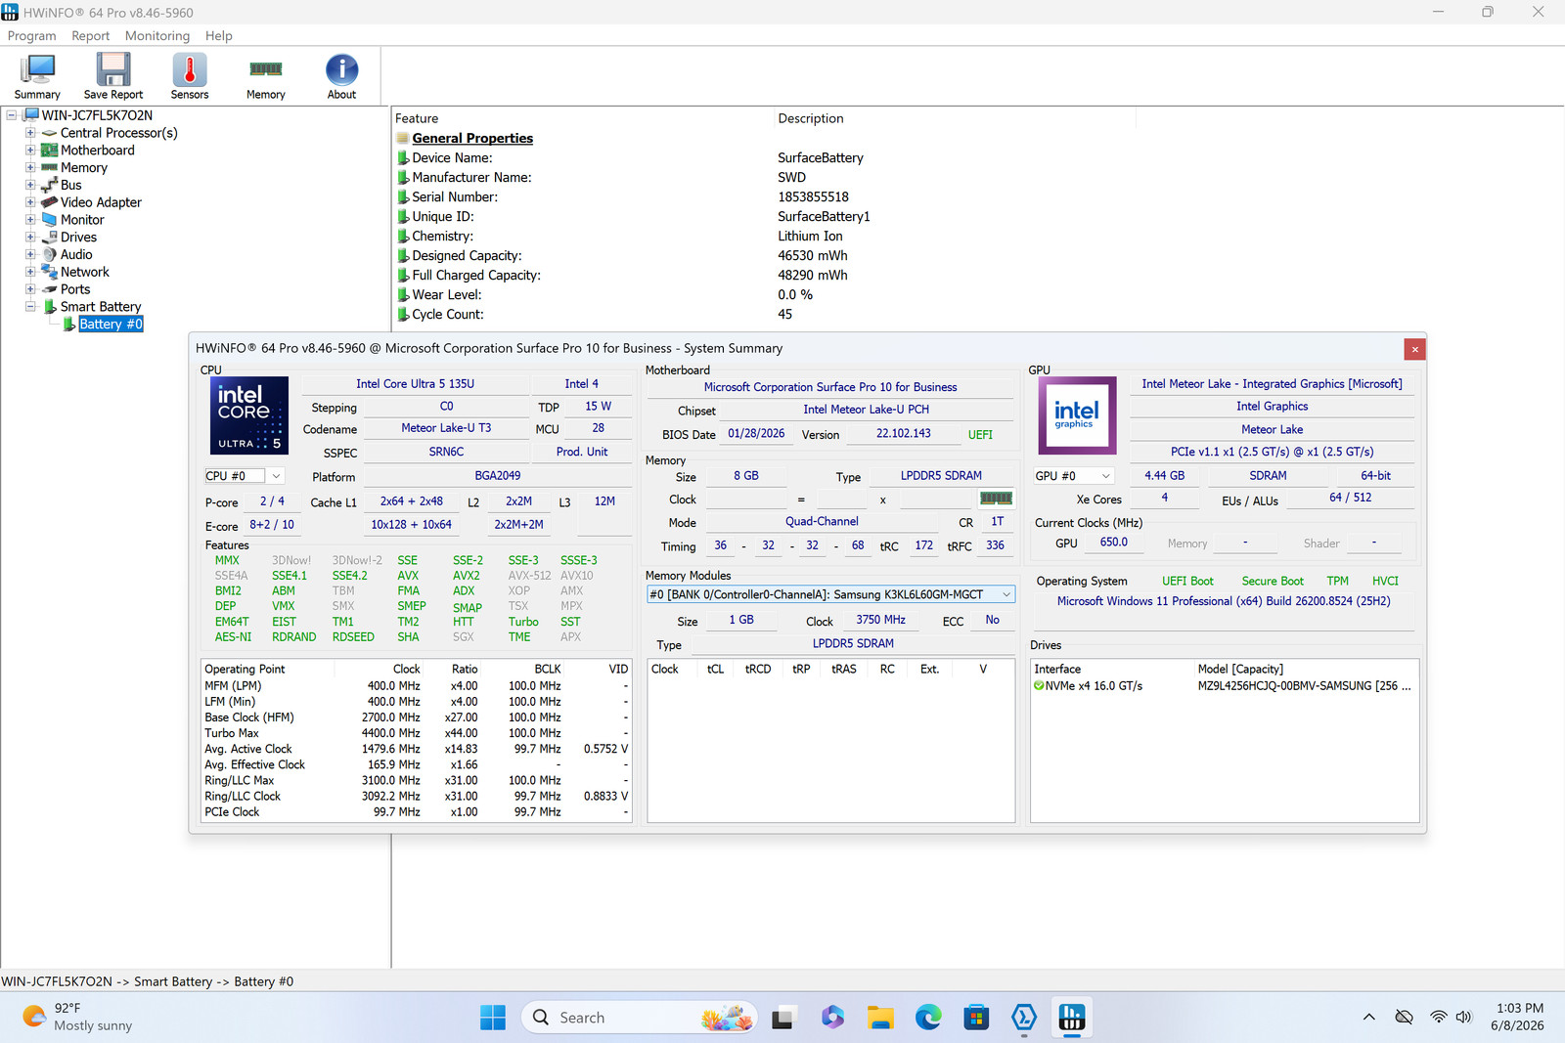1565x1043 pixels.
Task: Click the Full Charged Capacity value
Action: 813,276
